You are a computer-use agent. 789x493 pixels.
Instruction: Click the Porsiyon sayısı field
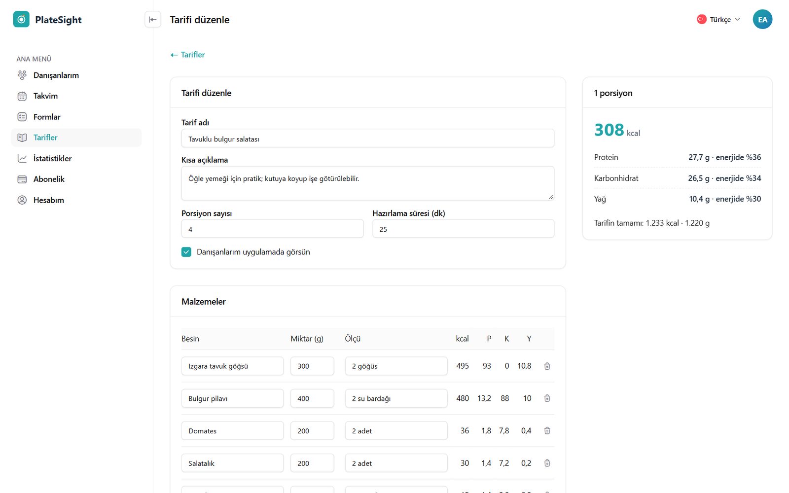pos(272,229)
